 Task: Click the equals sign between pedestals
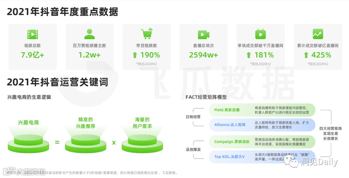click(57, 142)
